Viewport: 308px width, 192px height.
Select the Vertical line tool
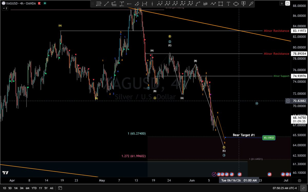152,4
